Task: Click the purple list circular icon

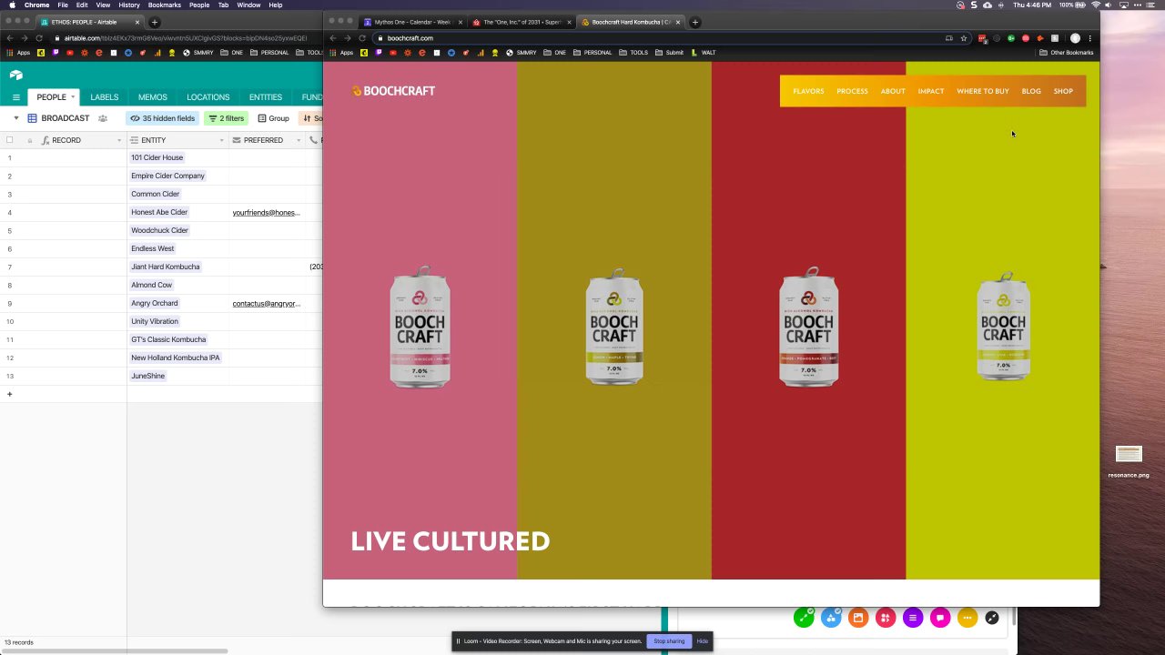Action: [913, 618]
